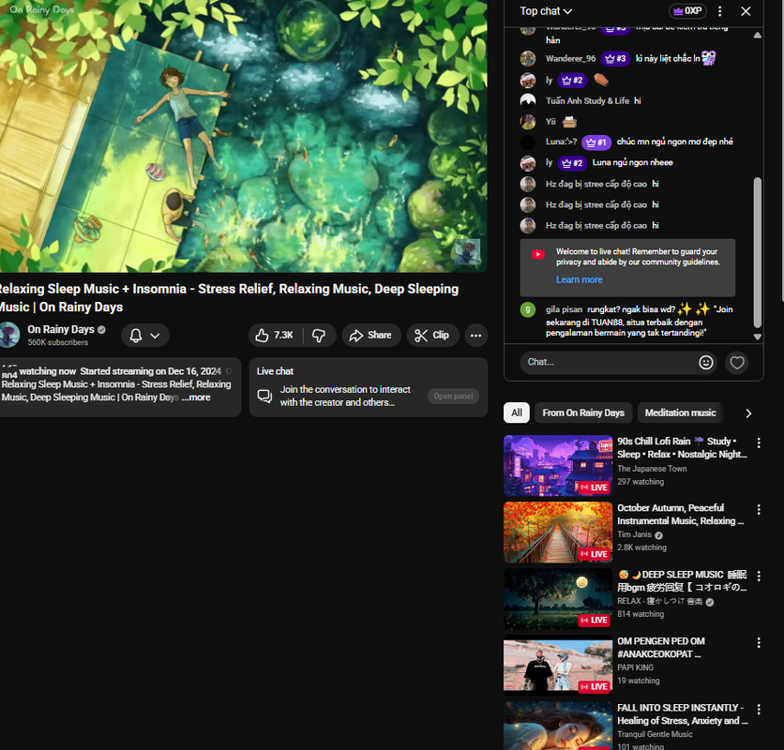Open options for FALL INTO SLEEP INSTANTLY
Viewport: 784px width, 750px height.
[759, 709]
